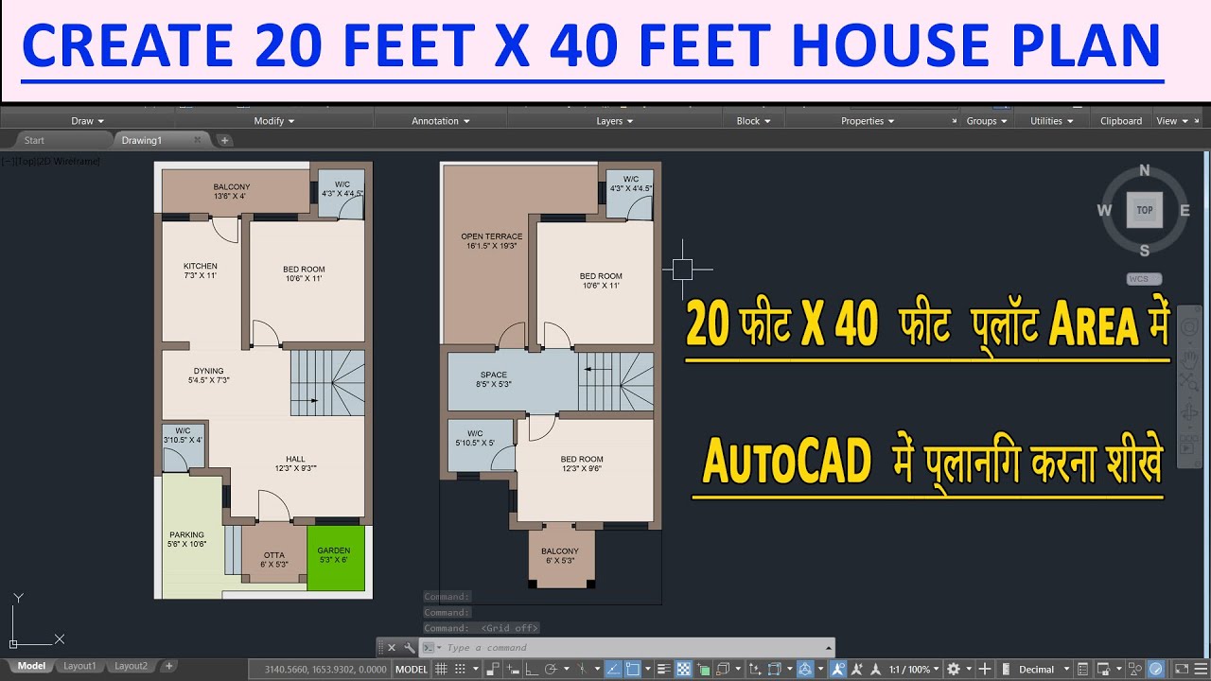Click the E compass point on ViewCube

click(1185, 210)
